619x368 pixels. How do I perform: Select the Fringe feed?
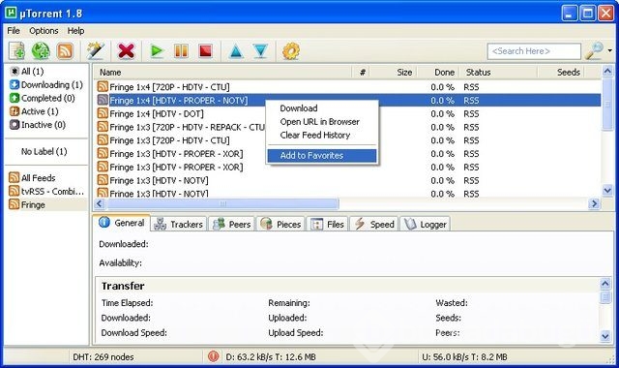point(27,204)
